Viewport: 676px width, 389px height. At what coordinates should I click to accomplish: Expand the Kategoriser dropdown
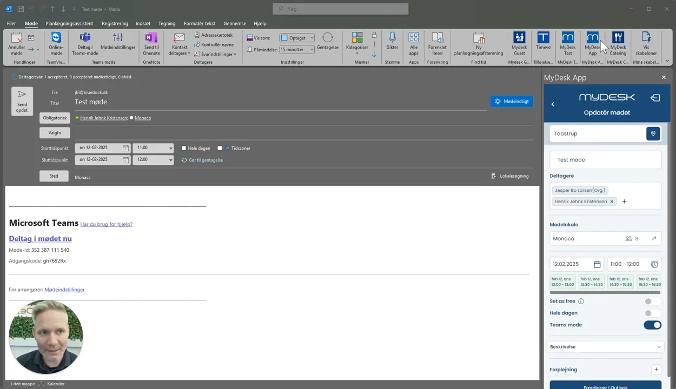coord(357,53)
